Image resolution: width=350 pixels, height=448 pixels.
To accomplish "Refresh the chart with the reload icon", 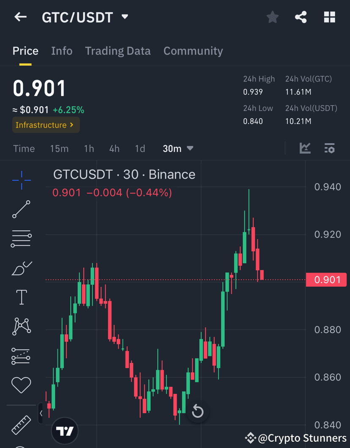I will click(197, 411).
